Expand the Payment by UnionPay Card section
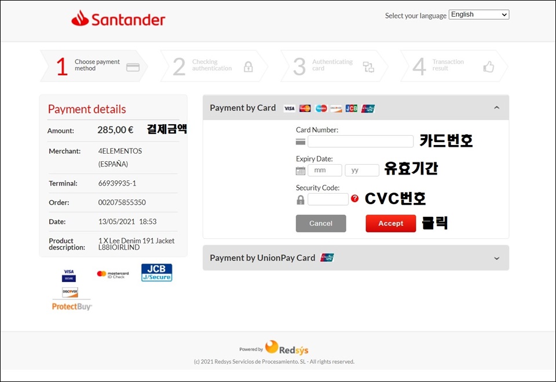Viewport: 556px width, 382px height. pyautogui.click(x=497, y=258)
